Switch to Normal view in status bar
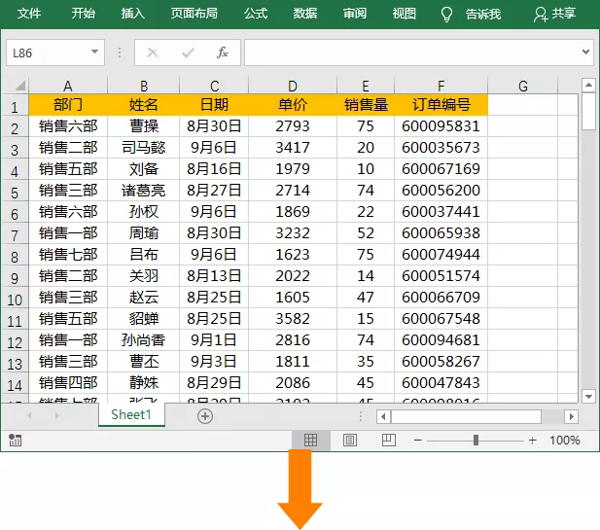Image resolution: width=600 pixels, height=530 pixels. (x=311, y=441)
